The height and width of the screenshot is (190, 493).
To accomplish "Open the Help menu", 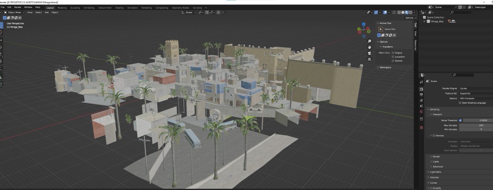I will 38,7.
